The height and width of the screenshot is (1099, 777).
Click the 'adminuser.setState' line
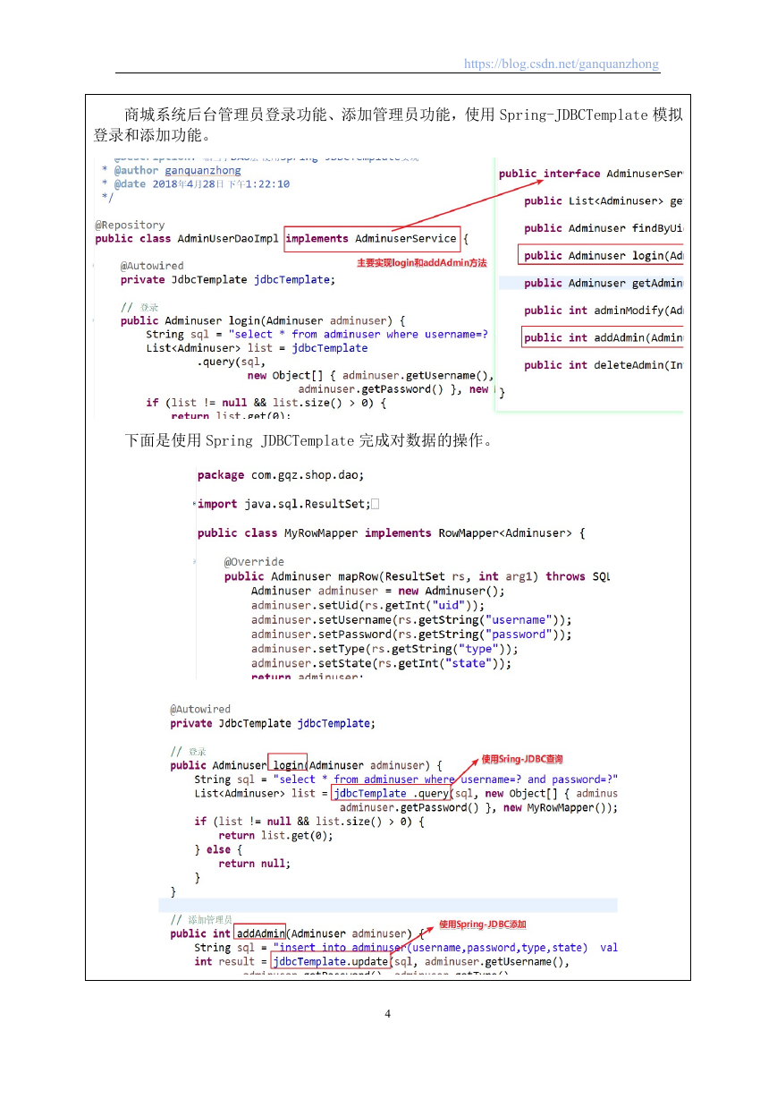pos(382,663)
